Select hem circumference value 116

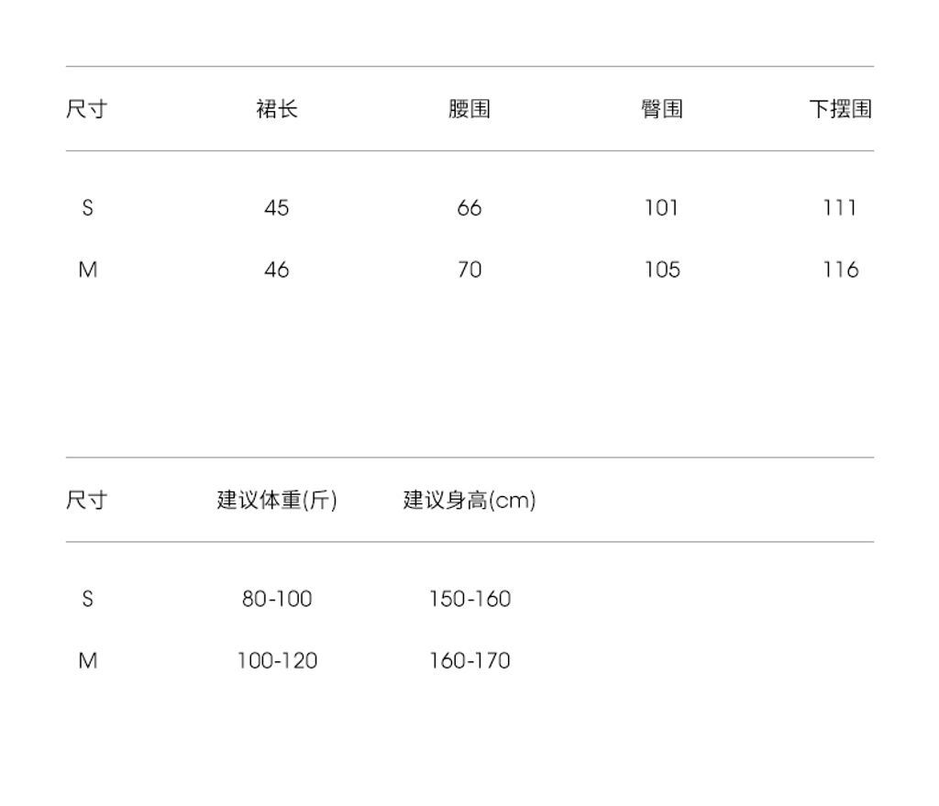839,270
